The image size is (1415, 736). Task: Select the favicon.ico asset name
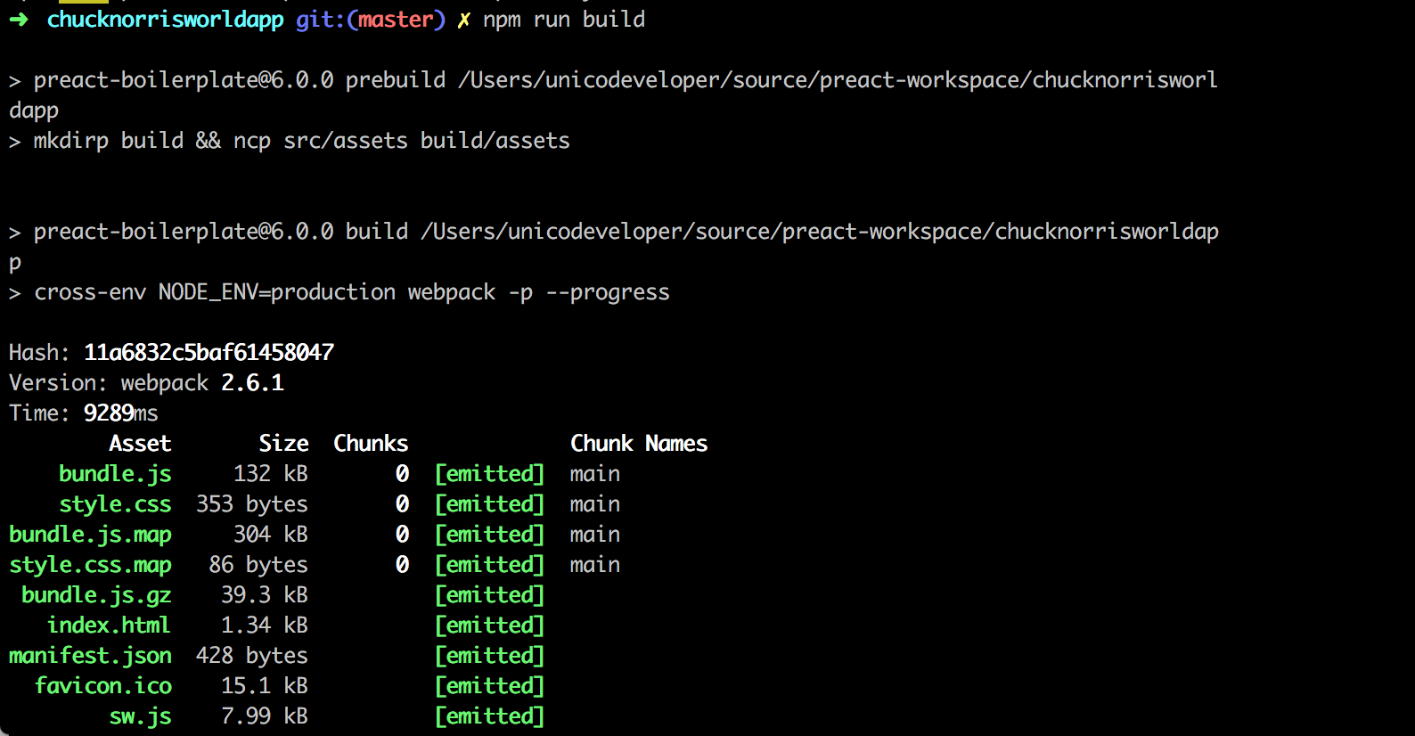(x=102, y=686)
